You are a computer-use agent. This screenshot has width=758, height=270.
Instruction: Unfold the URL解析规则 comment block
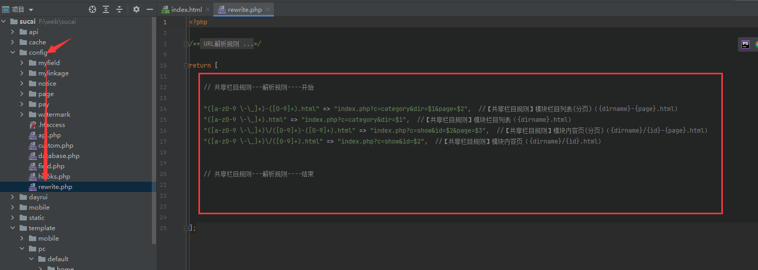click(186, 44)
